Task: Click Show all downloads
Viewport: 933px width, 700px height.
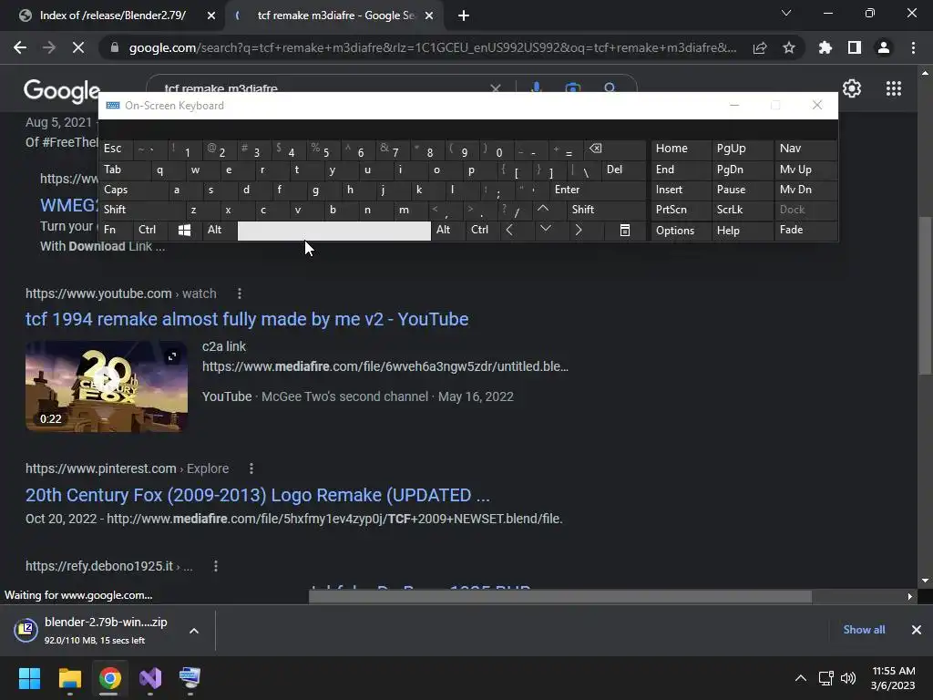Action: pyautogui.click(x=864, y=630)
